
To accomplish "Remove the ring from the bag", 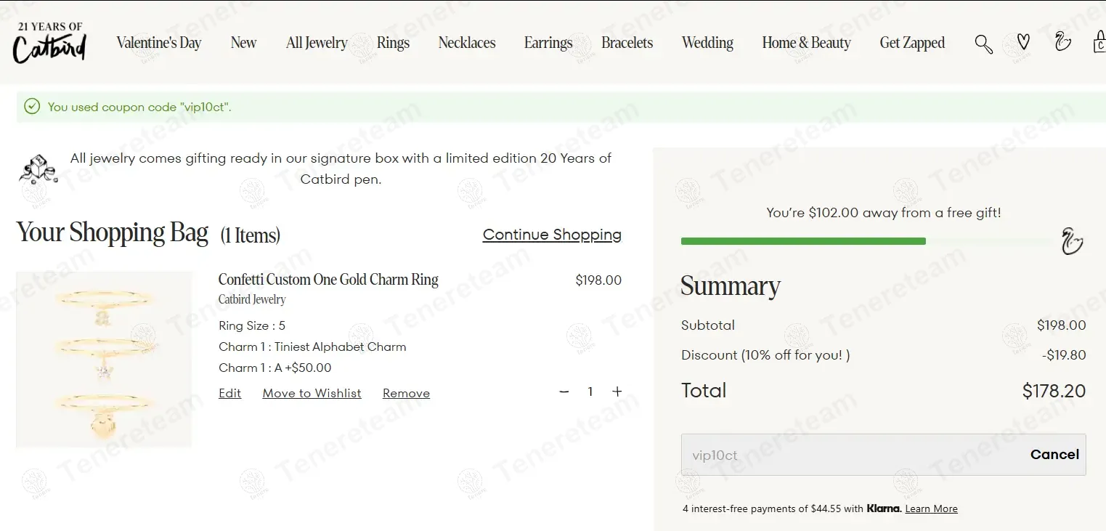I will [406, 393].
